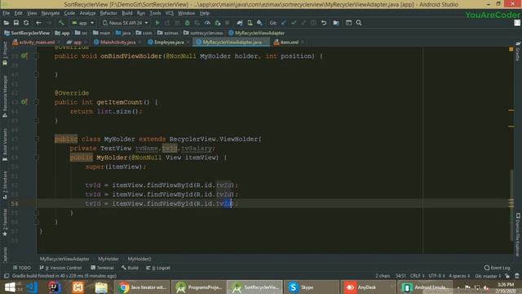Viewport: 522px width, 294px height.
Task: Click the vertical editor scrollbar
Action: [x=511, y=205]
